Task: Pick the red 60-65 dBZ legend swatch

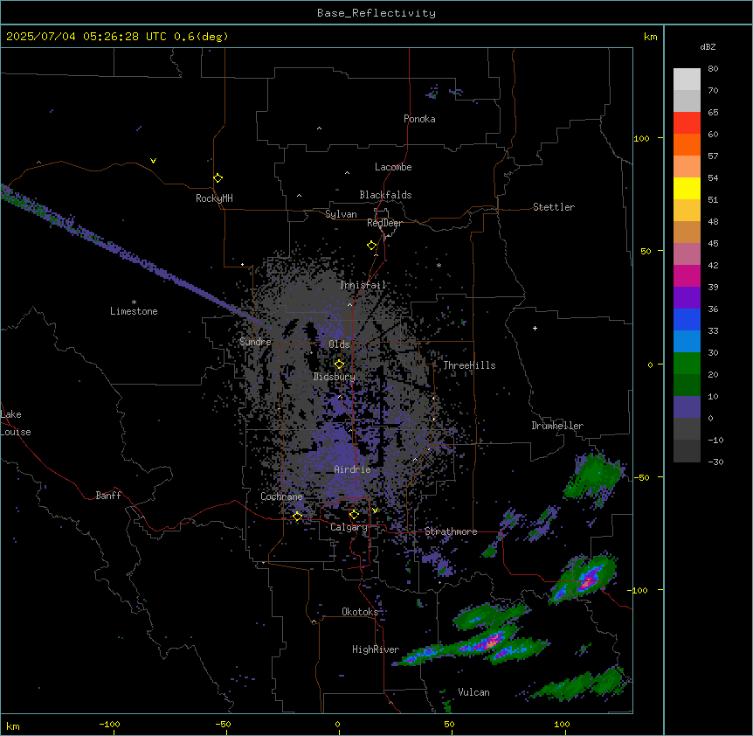Action: 687,122
